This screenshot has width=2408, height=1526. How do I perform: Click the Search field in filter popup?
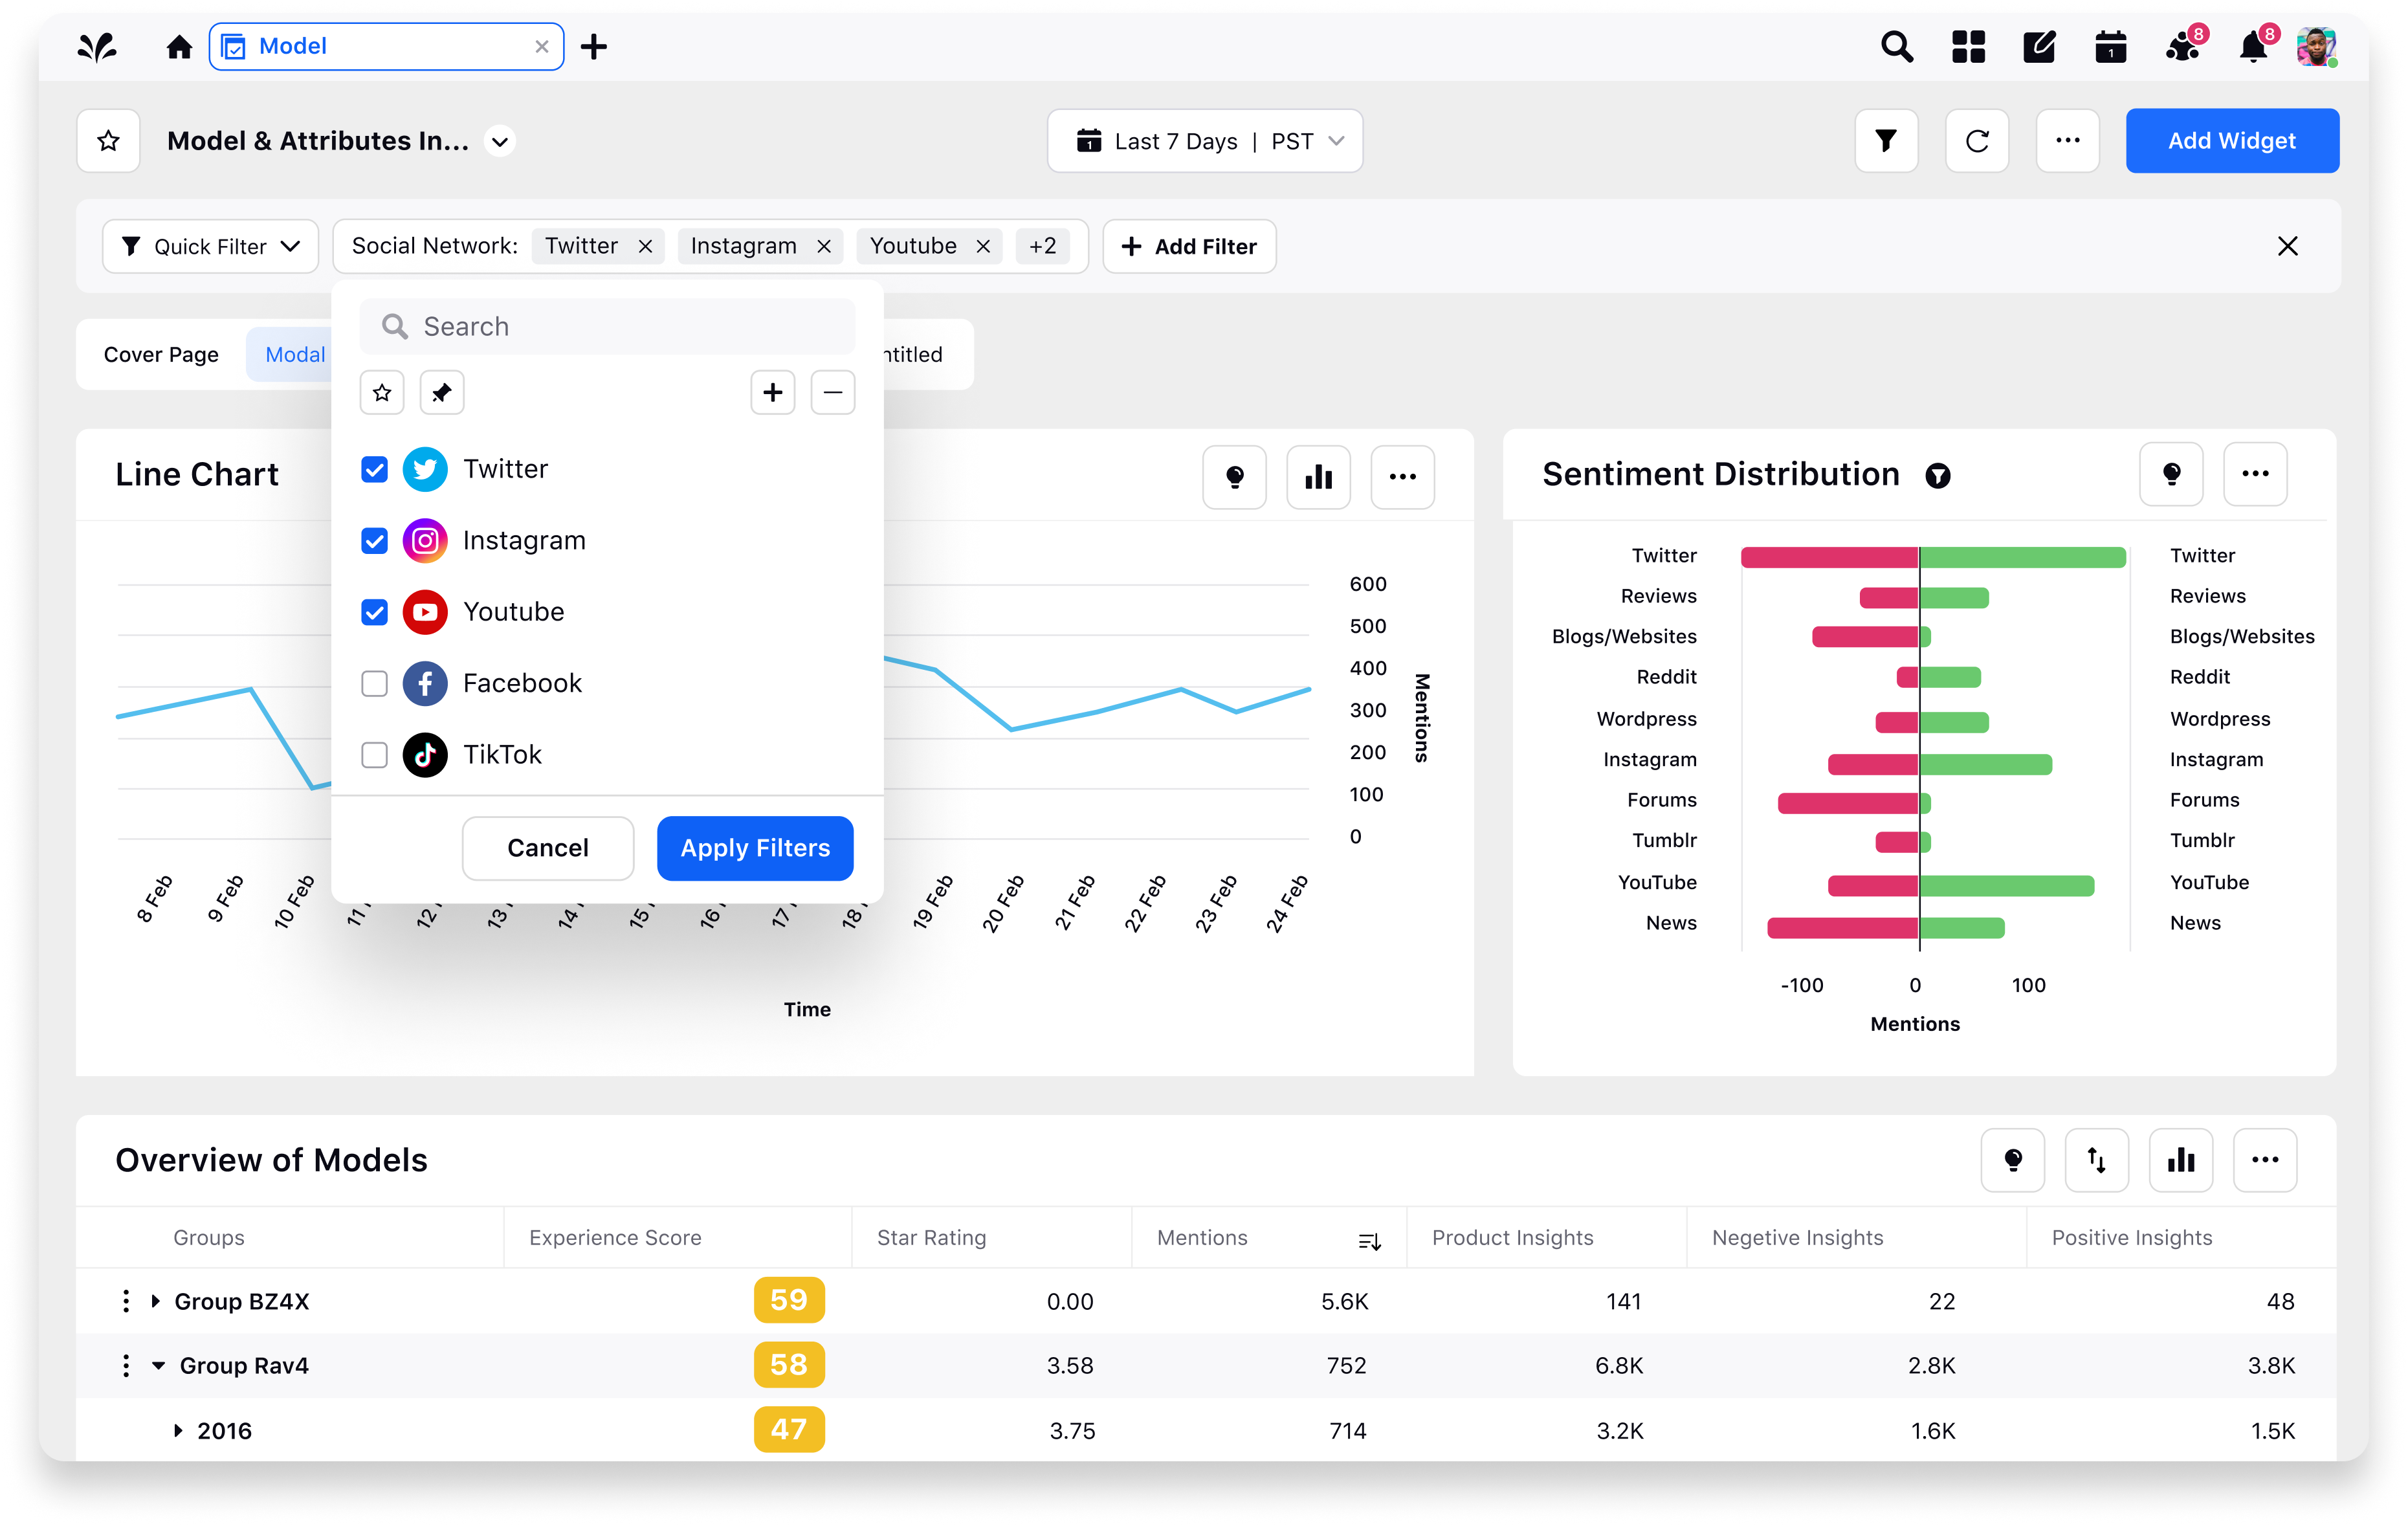point(608,327)
